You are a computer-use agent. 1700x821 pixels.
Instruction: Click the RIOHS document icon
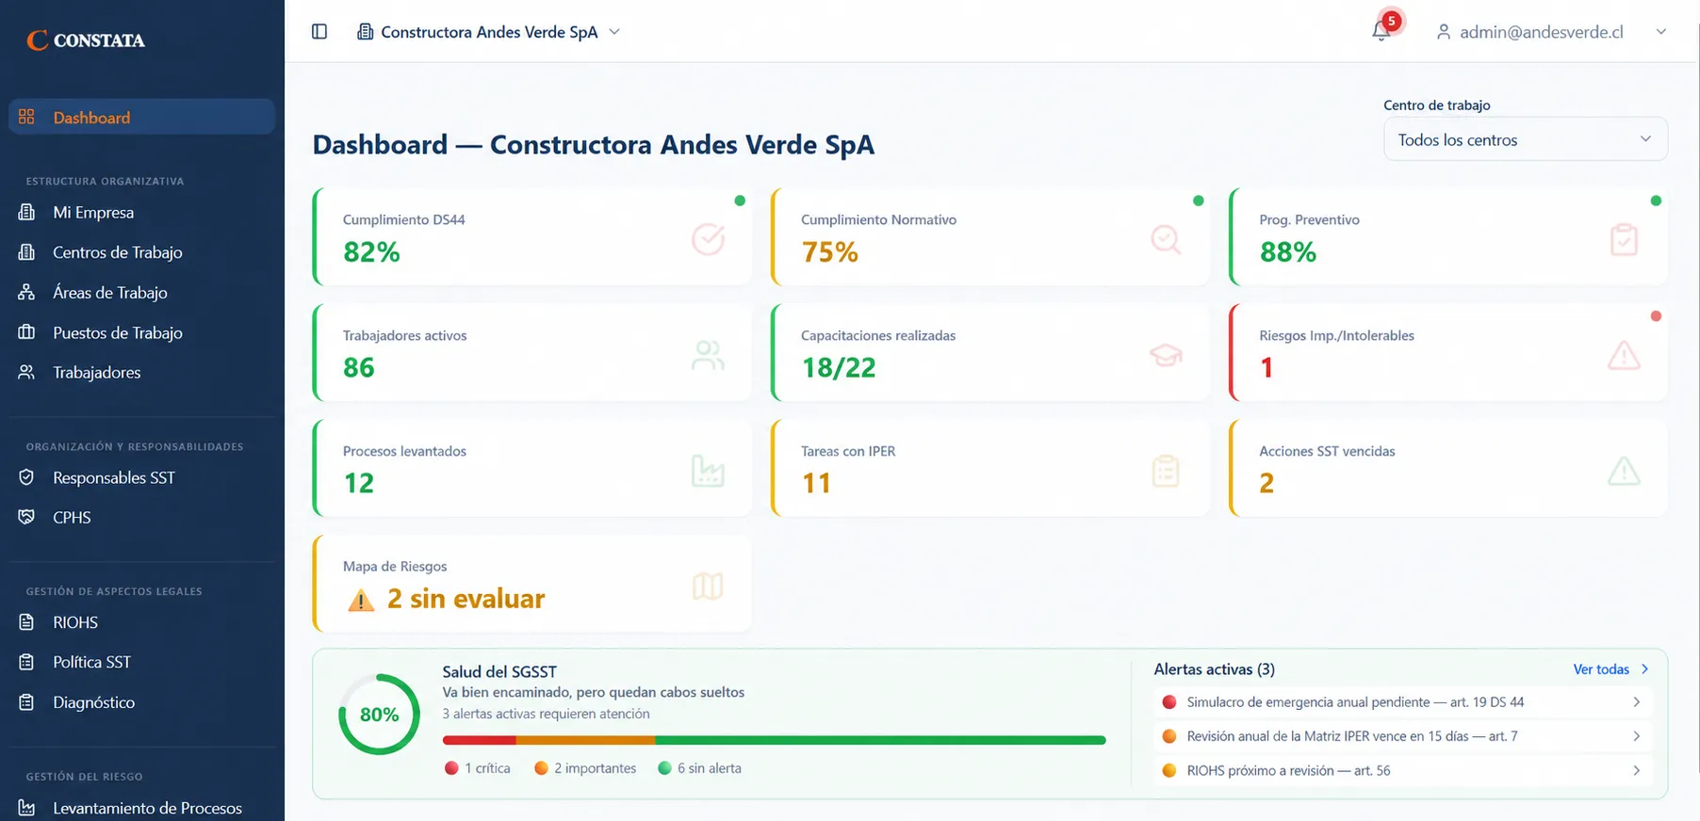click(x=26, y=622)
